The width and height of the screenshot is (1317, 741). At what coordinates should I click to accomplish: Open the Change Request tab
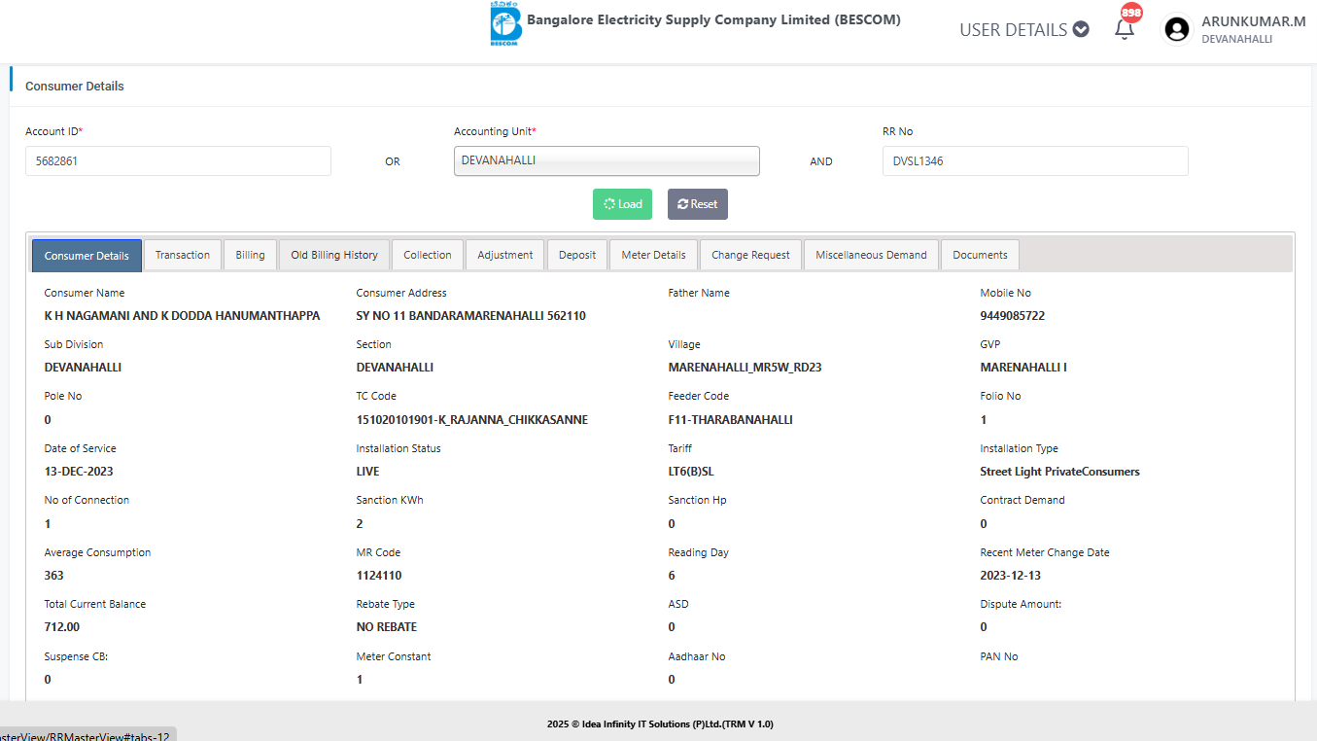pos(751,255)
